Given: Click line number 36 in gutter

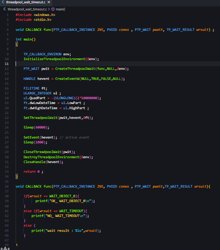Looking at the screenshot, I should [7, 186].
